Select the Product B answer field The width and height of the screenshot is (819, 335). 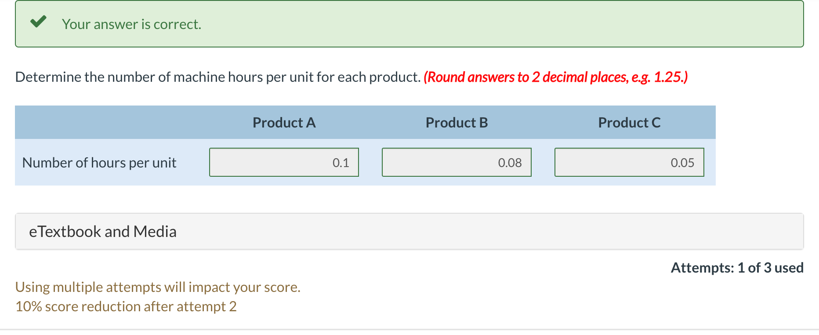456,162
